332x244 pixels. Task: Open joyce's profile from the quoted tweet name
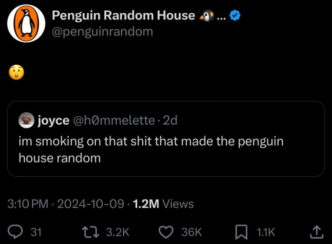pos(53,120)
